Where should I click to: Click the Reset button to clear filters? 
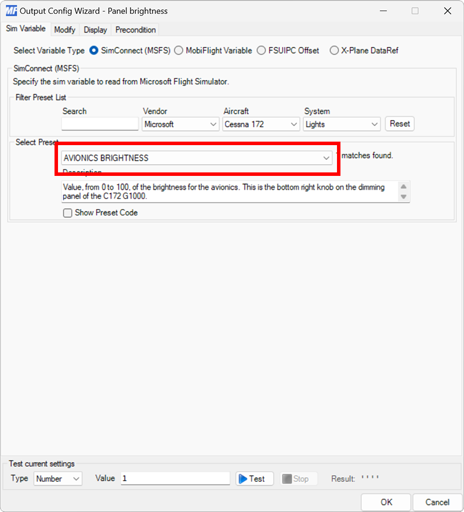400,124
